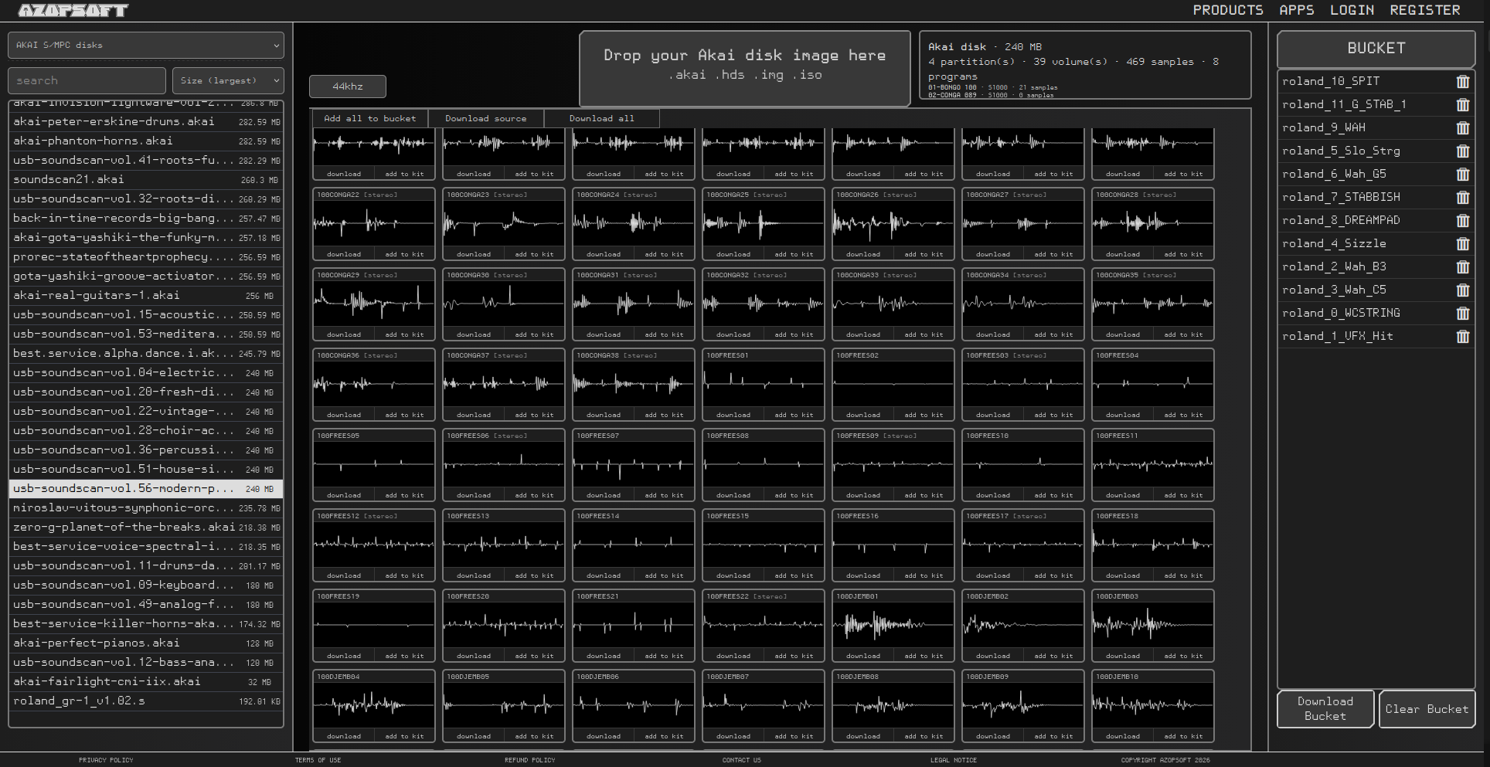The height and width of the screenshot is (767, 1490).
Task: Open the AKAI S/MPC disks dropdown
Action: (146, 45)
